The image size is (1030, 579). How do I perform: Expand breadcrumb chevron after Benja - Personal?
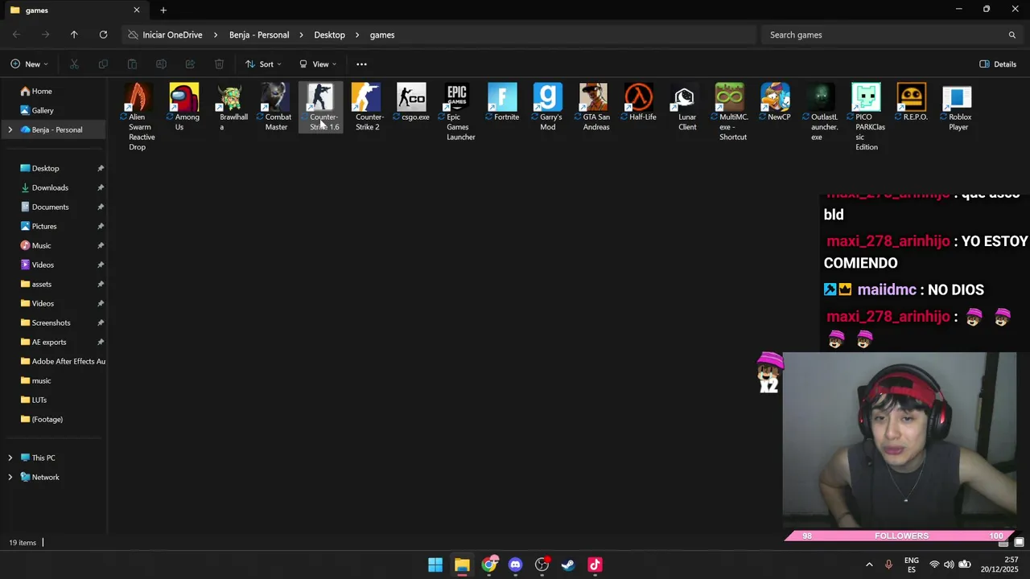(x=302, y=35)
